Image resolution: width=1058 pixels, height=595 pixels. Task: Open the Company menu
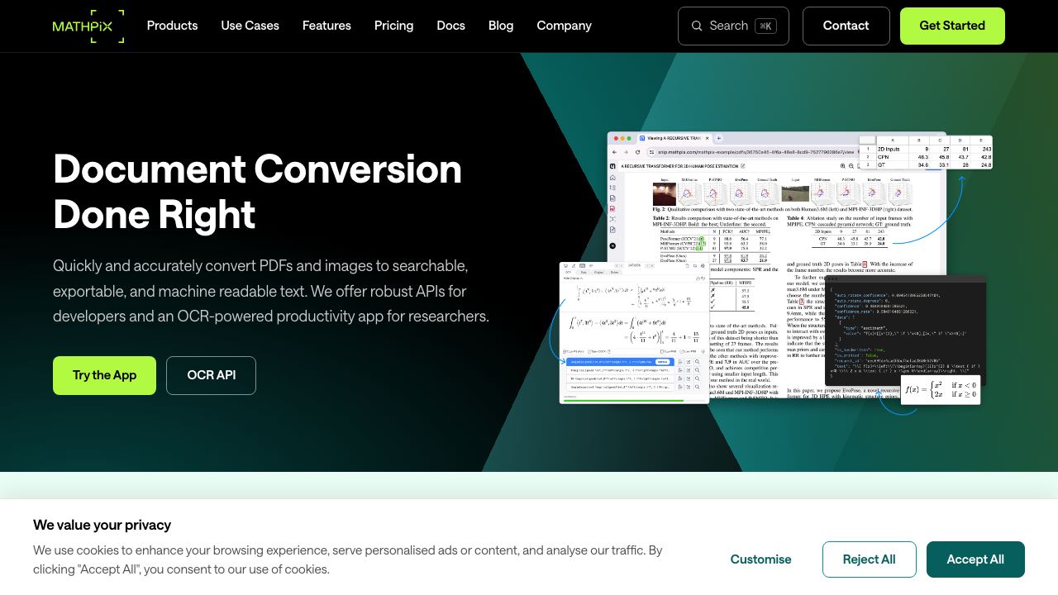564,26
